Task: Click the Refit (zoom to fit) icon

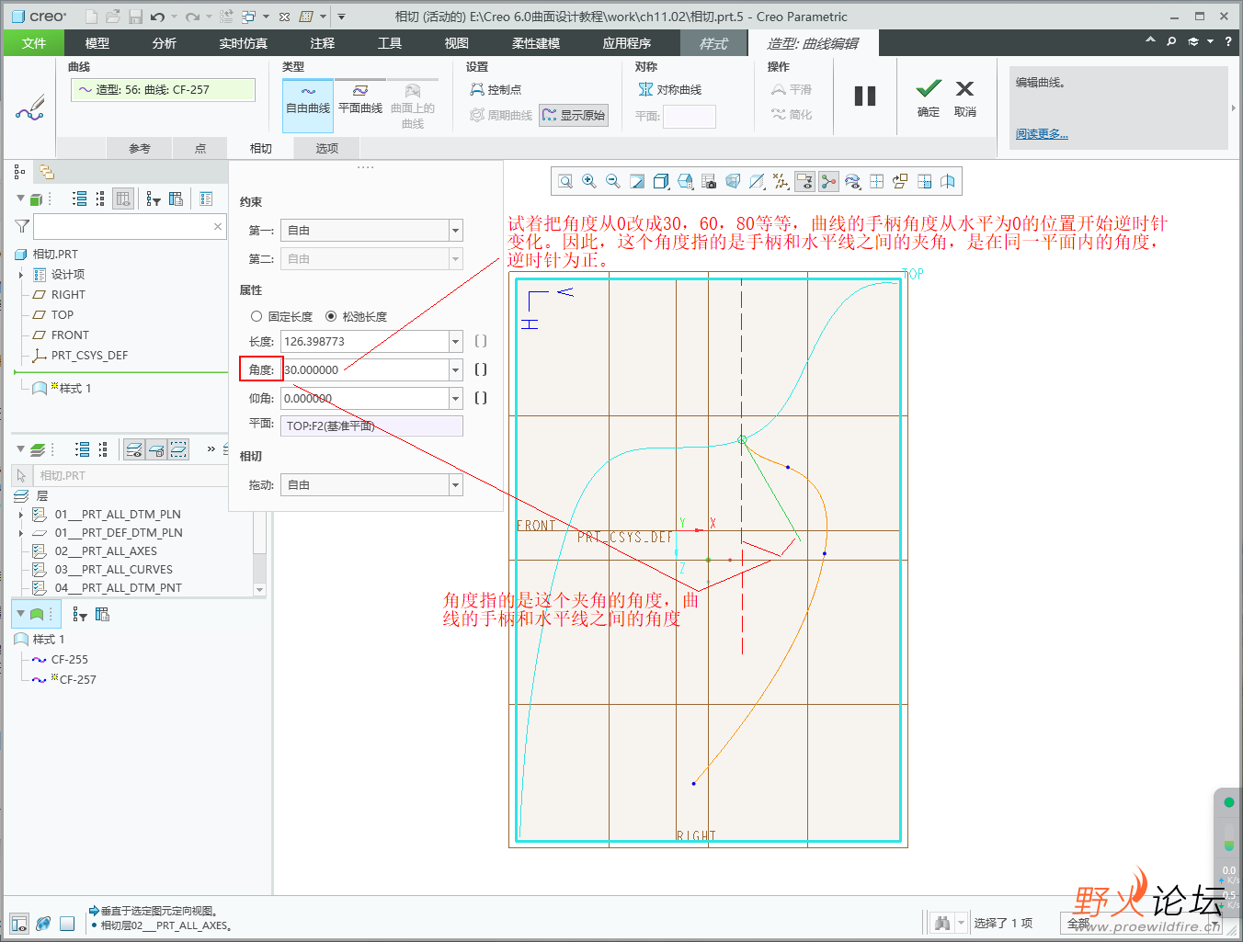Action: coord(565,182)
